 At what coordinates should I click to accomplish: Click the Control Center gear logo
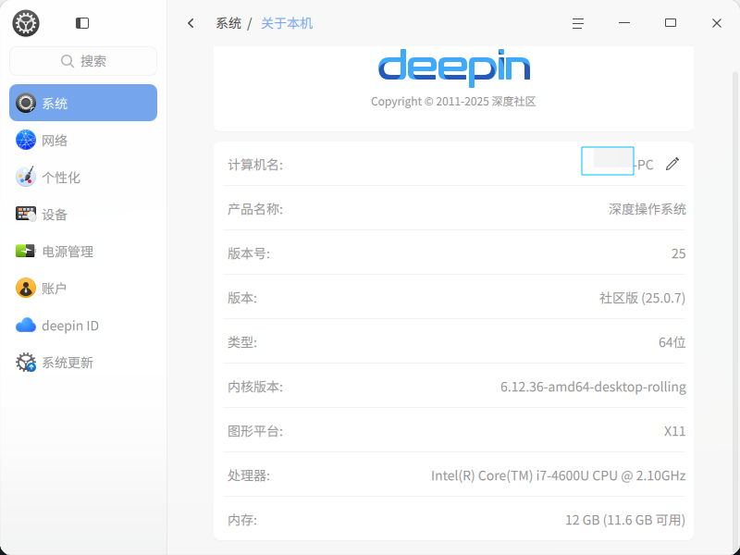coord(26,22)
